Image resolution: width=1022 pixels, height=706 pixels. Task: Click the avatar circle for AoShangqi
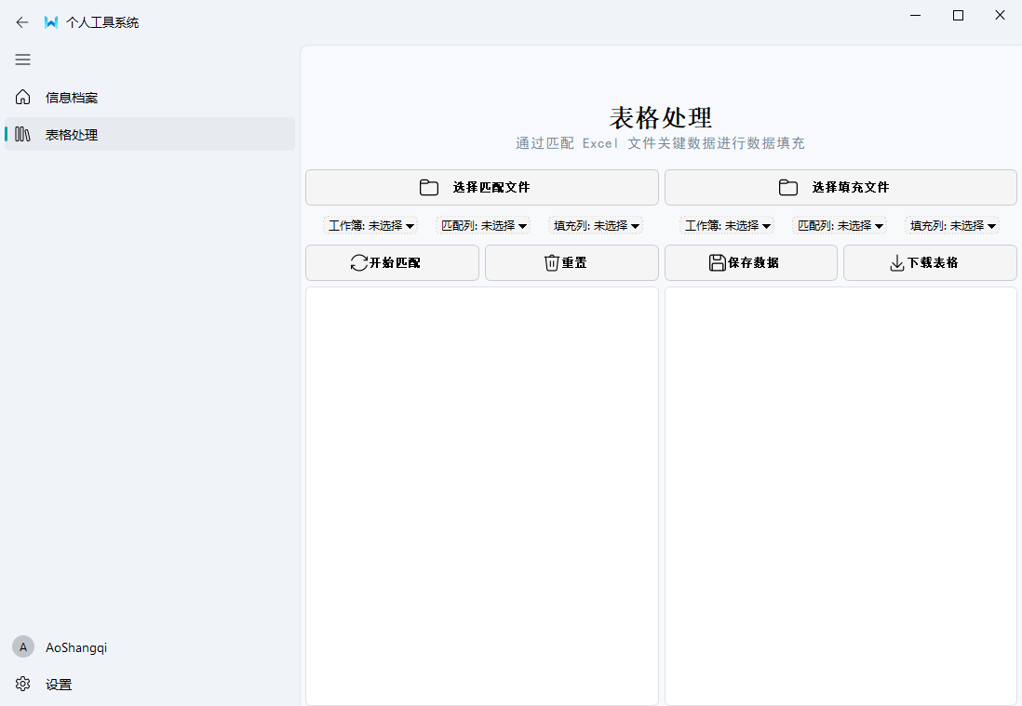coord(21,646)
